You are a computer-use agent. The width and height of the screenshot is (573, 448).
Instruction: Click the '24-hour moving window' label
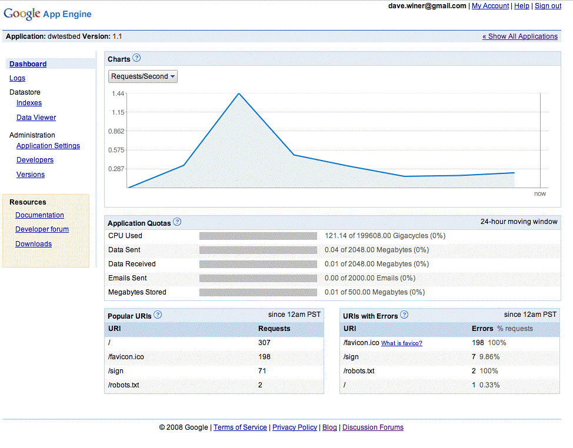click(x=519, y=222)
